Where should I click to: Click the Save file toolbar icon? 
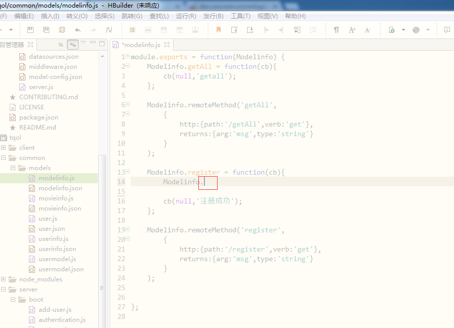pyautogui.click(x=30, y=30)
